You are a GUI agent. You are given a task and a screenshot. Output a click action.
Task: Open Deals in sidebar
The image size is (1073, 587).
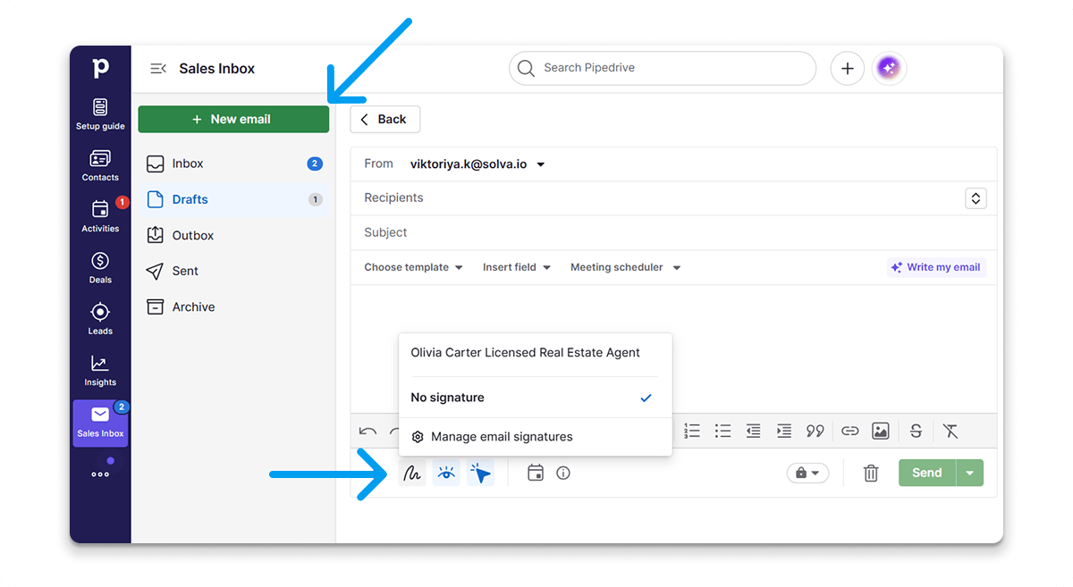click(100, 267)
